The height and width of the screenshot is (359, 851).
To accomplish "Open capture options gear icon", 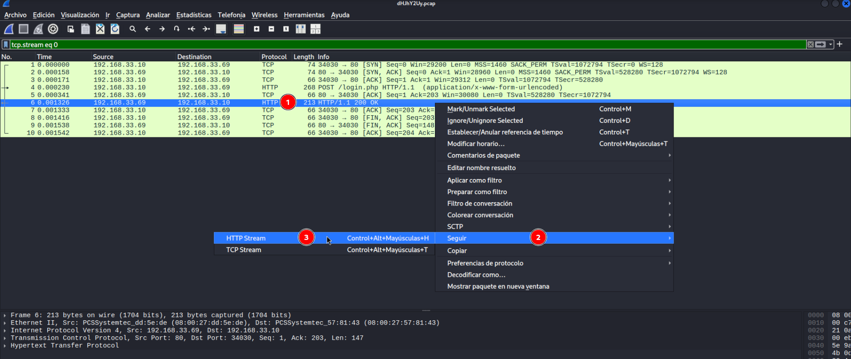I will (53, 29).
